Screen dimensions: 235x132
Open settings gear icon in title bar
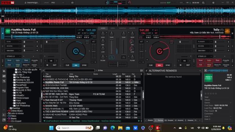(213, 3)
